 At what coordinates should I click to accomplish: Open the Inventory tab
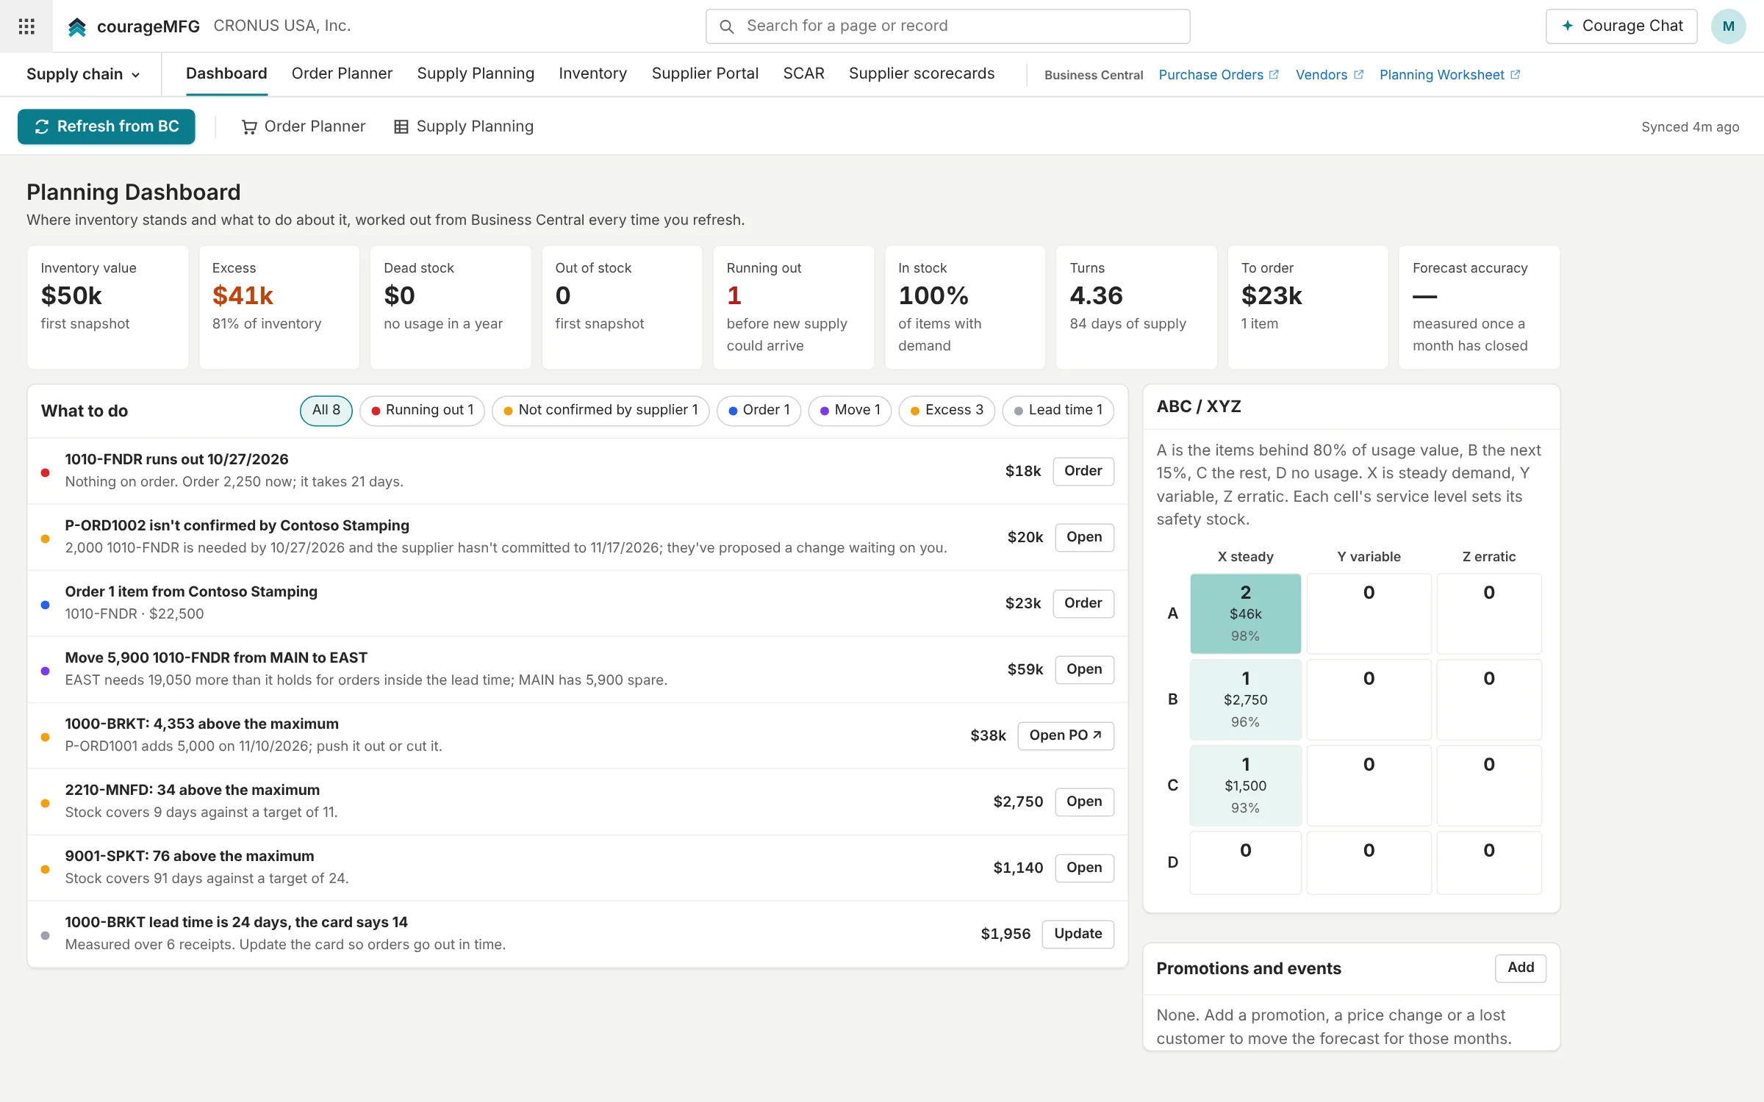592,73
